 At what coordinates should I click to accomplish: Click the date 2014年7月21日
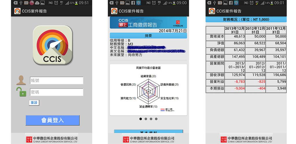[x=173, y=31]
